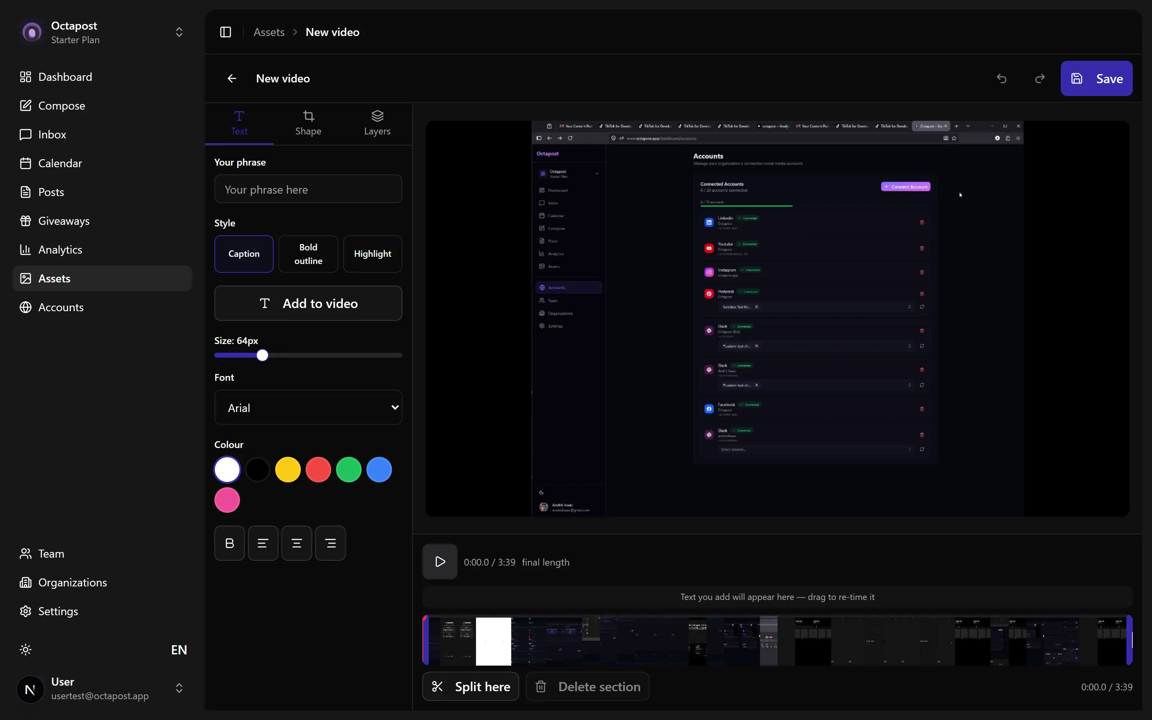Screen dimensions: 1152x720
Task: Save the video
Action: 1096,78
